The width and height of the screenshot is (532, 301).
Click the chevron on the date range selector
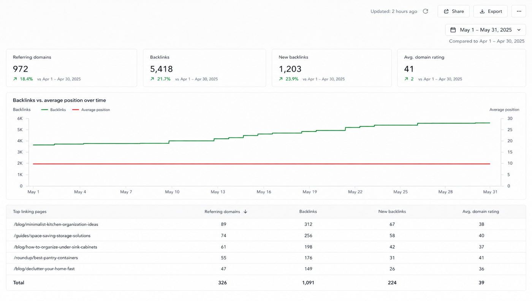pos(519,30)
